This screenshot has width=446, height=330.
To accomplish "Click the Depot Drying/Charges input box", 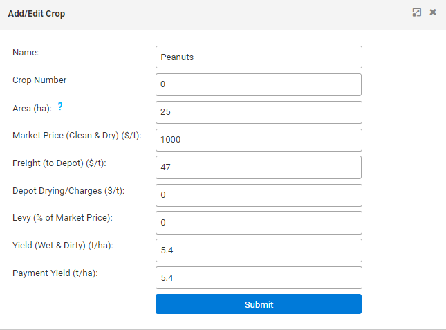I will click(259, 195).
